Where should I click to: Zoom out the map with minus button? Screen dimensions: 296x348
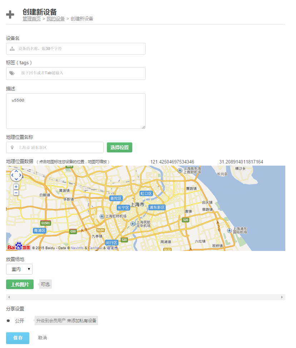click(x=16, y=193)
